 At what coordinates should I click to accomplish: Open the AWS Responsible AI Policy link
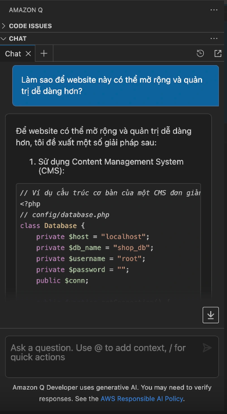point(142,399)
